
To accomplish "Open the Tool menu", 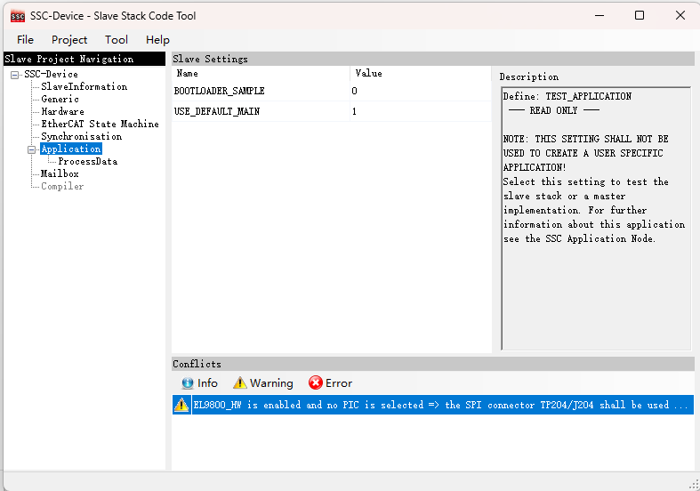I will pos(117,40).
